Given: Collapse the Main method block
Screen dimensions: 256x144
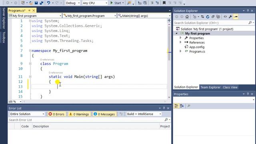Looking at the screenshot, I should click(30, 76).
